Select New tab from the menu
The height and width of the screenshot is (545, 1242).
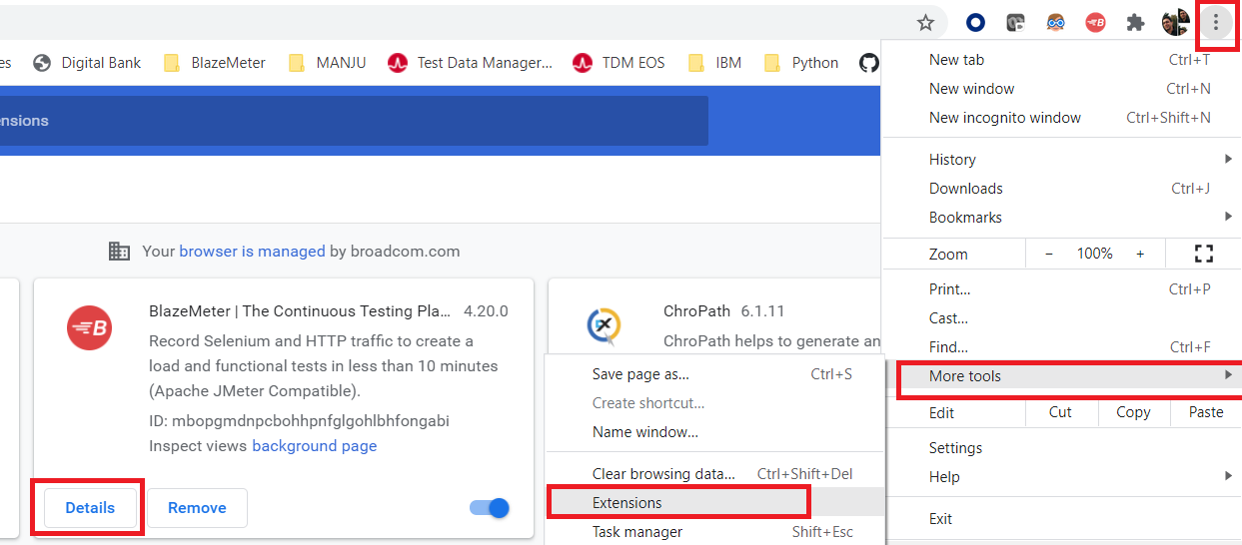tap(1061, 60)
